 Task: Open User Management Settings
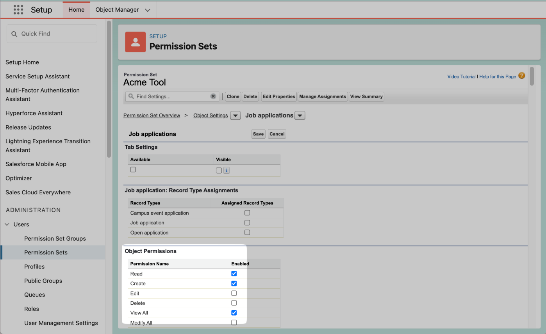(61, 323)
